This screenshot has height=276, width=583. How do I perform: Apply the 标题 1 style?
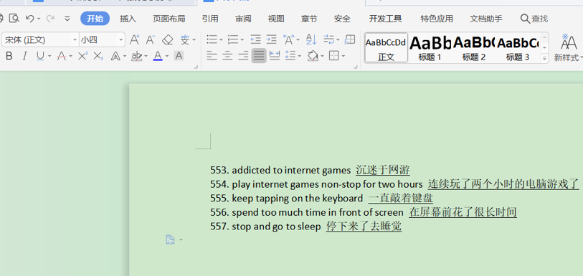(430, 48)
